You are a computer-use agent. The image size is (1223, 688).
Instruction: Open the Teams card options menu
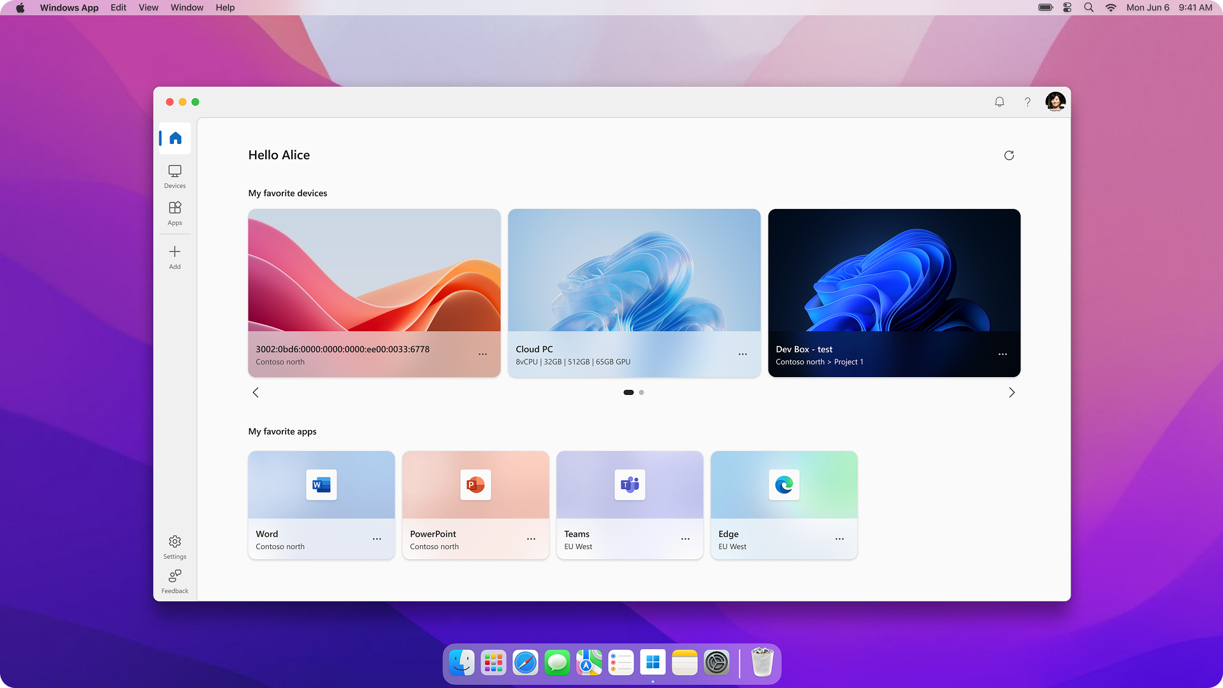pos(684,539)
